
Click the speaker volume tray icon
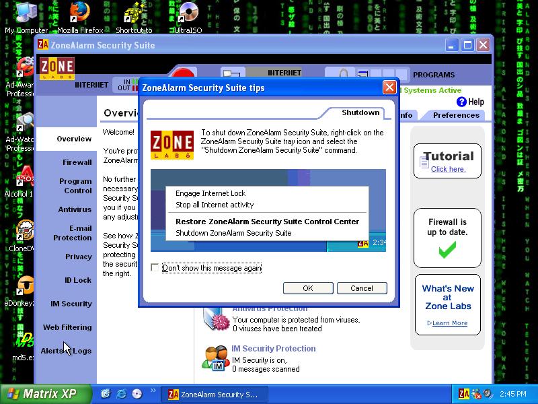point(487,394)
